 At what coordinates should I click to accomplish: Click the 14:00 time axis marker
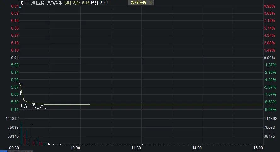pos(197,148)
